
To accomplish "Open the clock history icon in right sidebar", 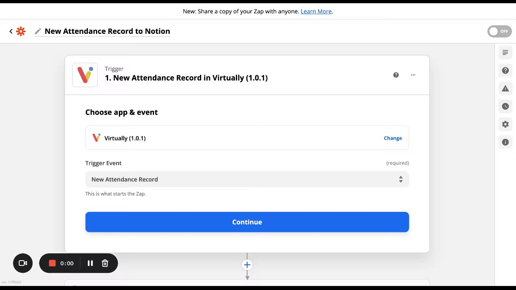I will [505, 106].
